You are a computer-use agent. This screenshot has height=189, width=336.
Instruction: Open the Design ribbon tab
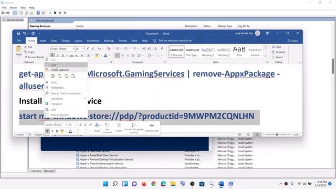(66, 41)
